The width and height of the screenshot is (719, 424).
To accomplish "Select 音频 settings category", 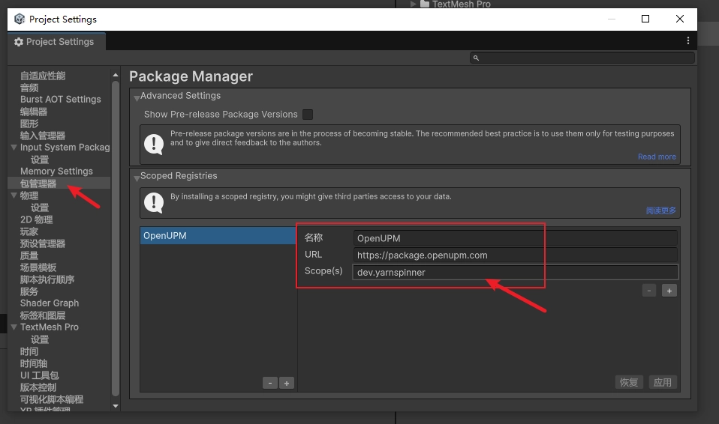I will (29, 88).
